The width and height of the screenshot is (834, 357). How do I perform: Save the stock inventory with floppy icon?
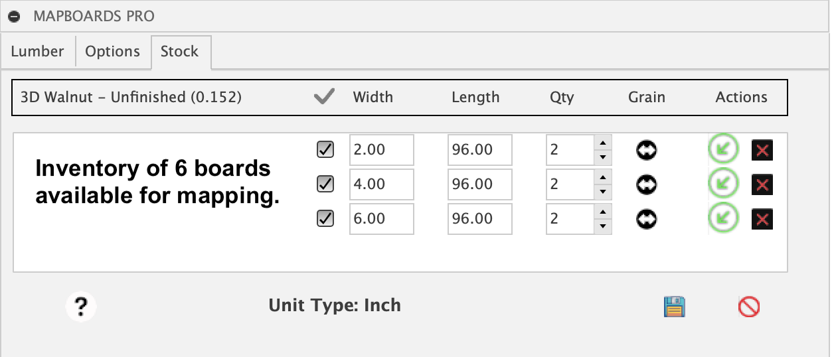(674, 307)
